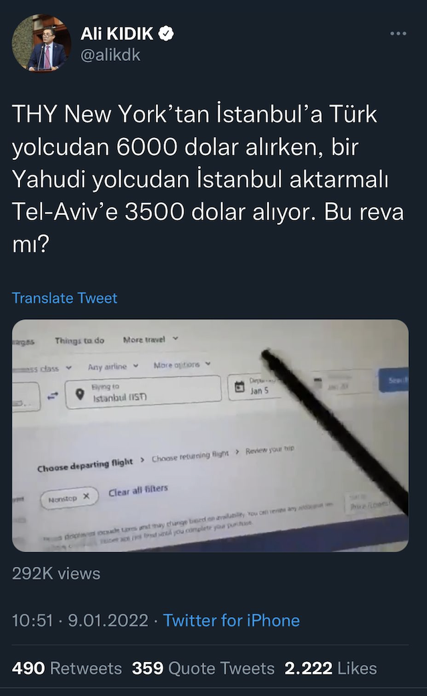The width and height of the screenshot is (427, 696).
Task: Open the three-dot tweet options menu
Action: point(398,33)
